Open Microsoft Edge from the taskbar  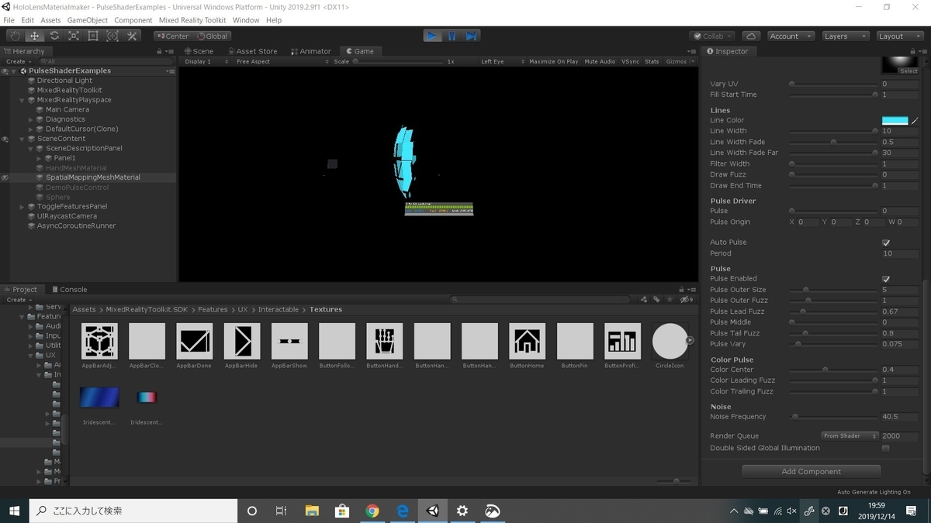coord(403,511)
